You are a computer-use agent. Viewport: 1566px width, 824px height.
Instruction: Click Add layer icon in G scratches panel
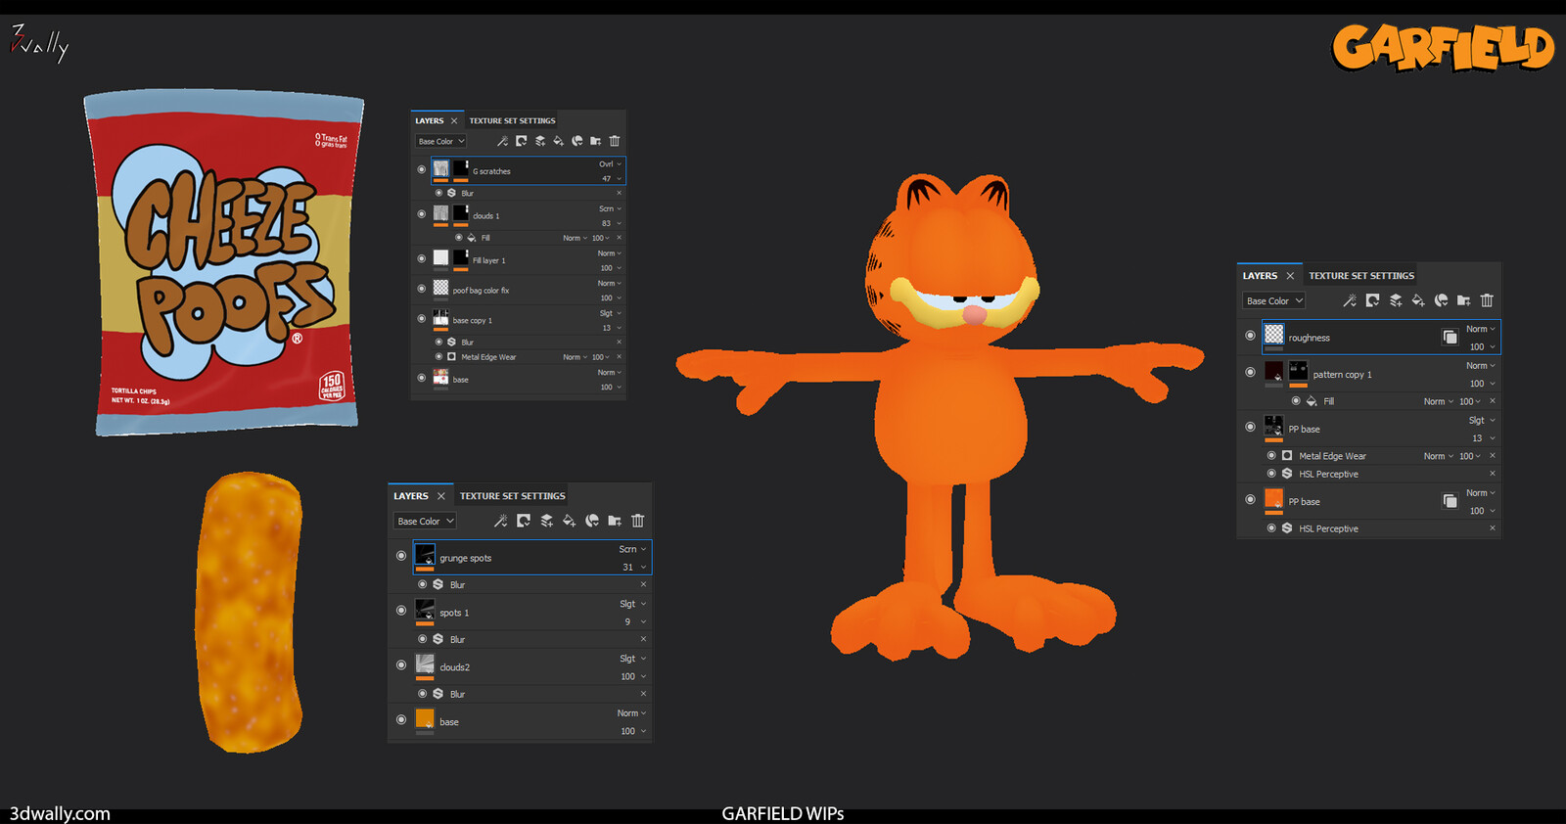pyautogui.click(x=539, y=141)
